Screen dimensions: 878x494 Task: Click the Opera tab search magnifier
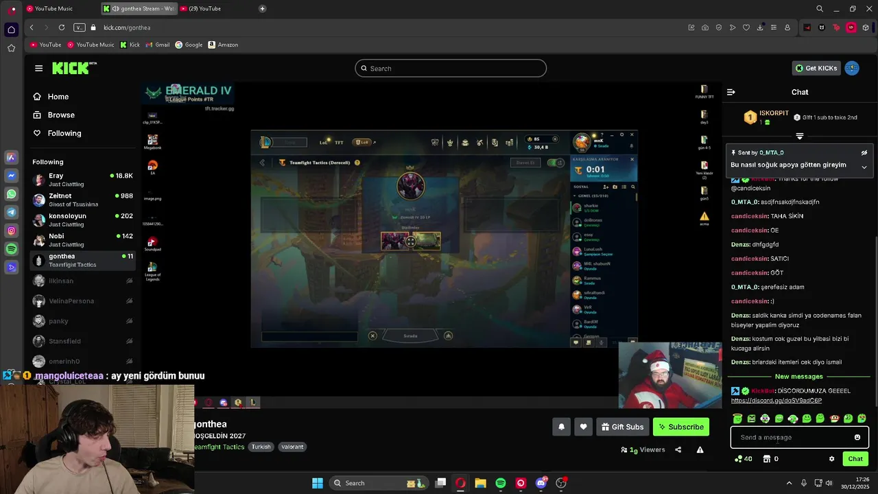(820, 9)
